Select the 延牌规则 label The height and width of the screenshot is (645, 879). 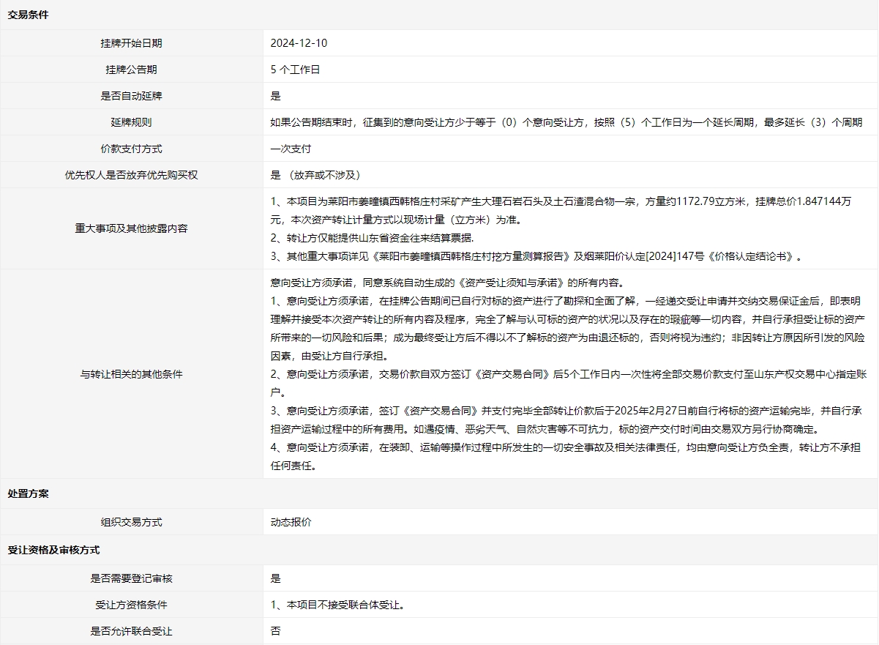131,122
